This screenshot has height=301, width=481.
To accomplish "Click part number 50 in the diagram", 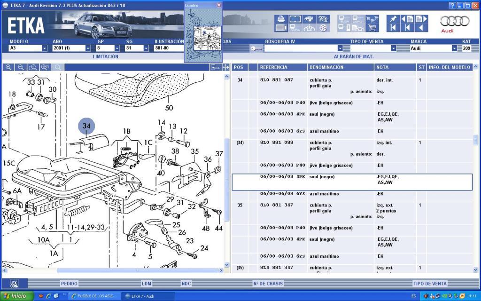I will [169, 108].
